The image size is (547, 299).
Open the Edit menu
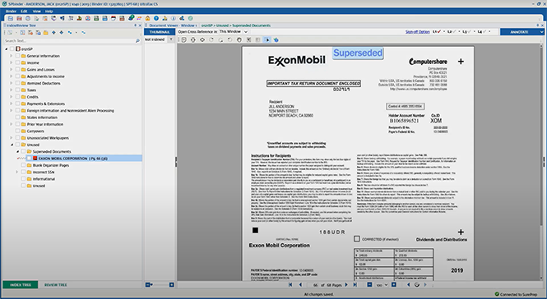click(x=24, y=11)
